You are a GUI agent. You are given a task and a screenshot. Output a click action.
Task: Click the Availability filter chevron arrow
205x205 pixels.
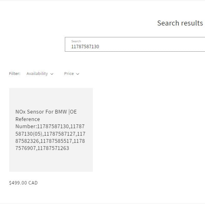(x=52, y=74)
